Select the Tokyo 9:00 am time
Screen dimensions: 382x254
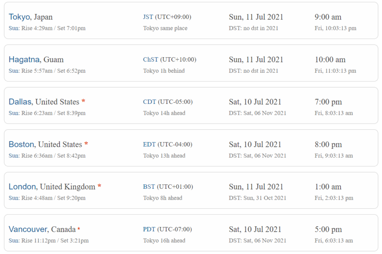tap(328, 17)
